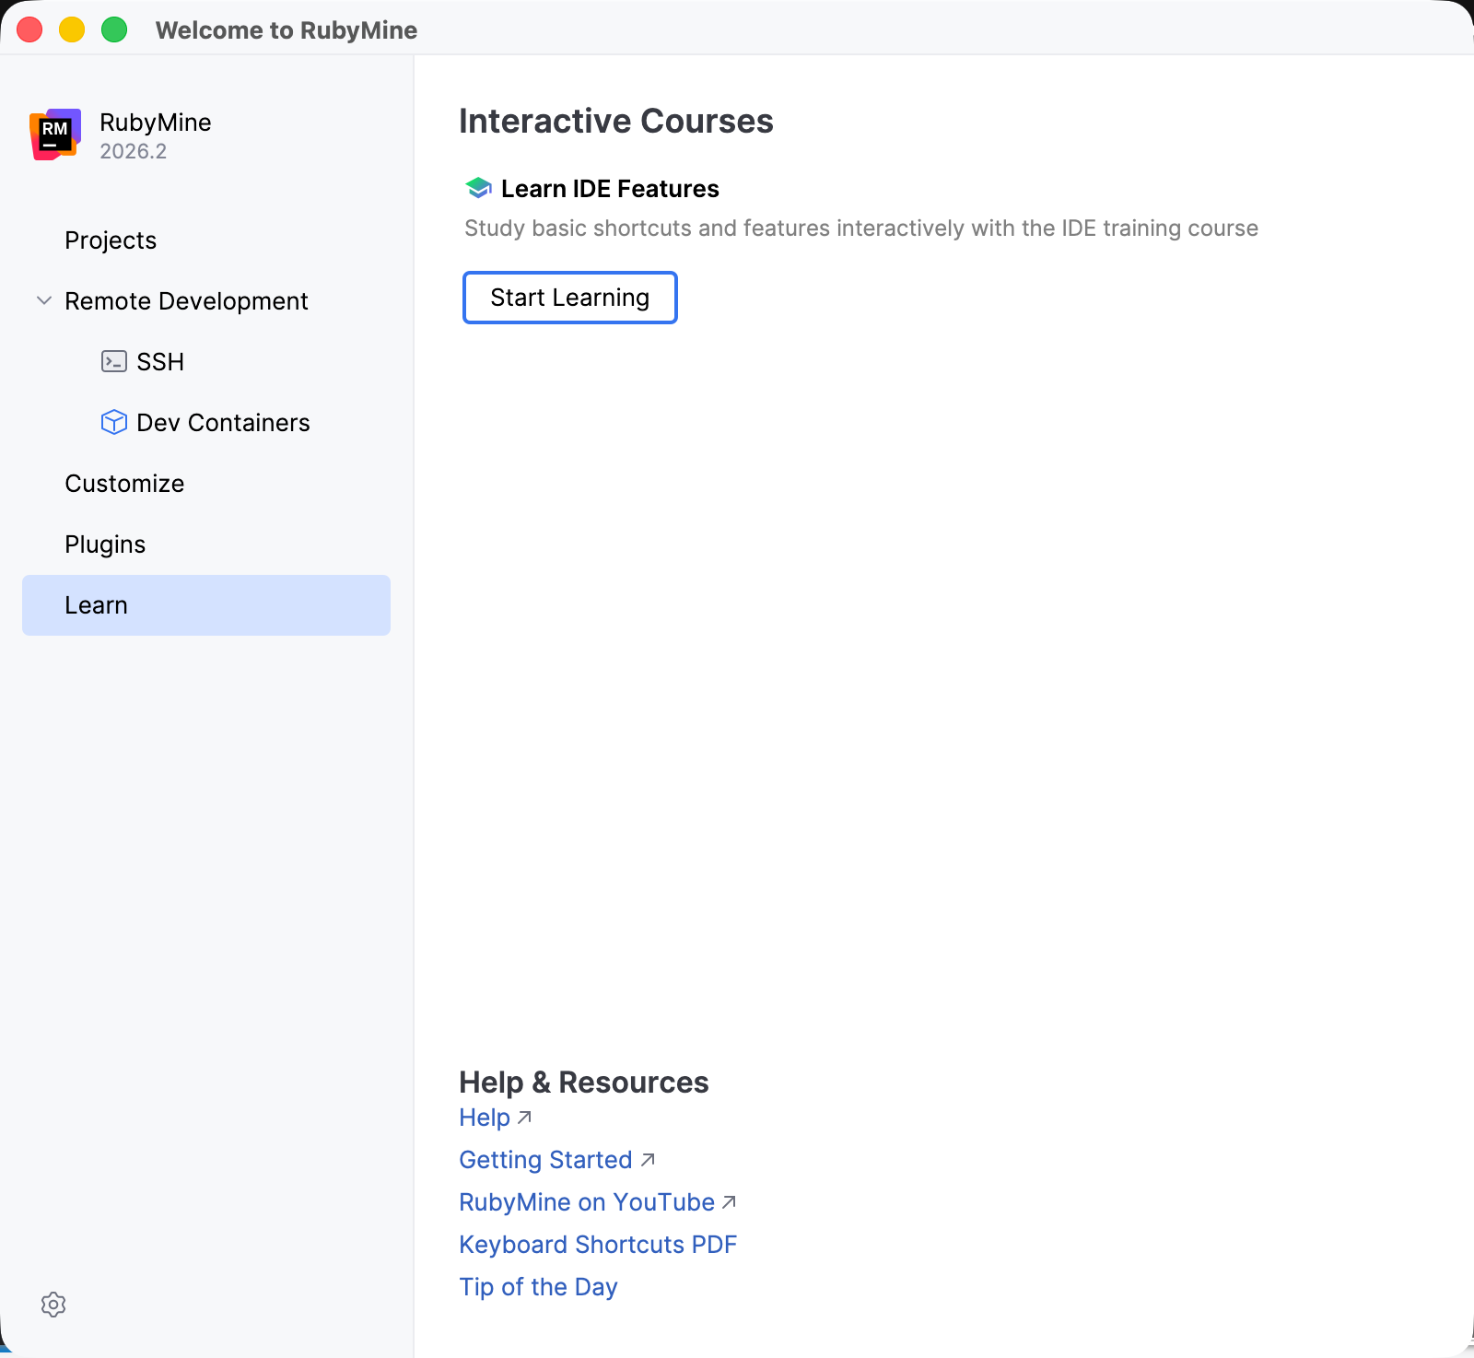Select the Learn section

(206, 605)
